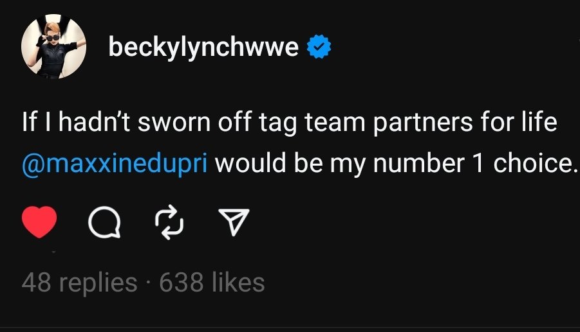The image size is (580, 332).
Task: Tap the avatar with sunglasses photo
Action: click(x=53, y=46)
